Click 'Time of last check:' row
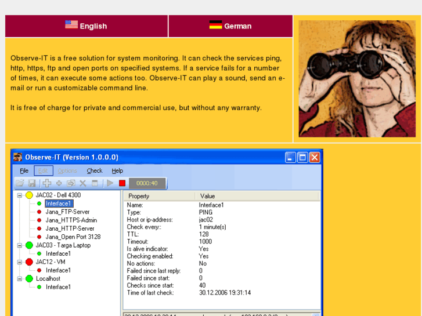 [x=222, y=293]
